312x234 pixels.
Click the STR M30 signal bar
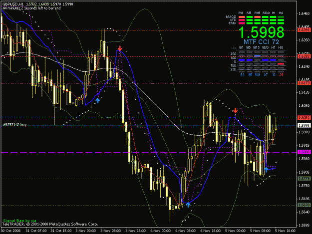[x=265, y=20]
